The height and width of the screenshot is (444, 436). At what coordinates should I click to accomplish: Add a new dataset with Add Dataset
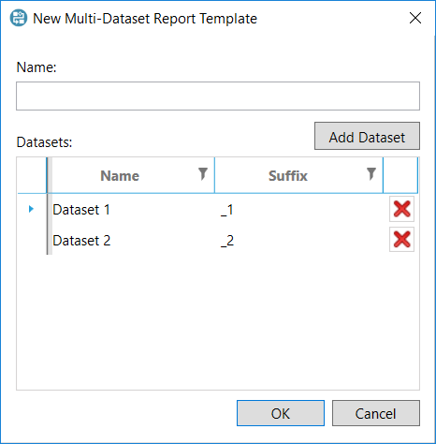pyautogui.click(x=367, y=136)
